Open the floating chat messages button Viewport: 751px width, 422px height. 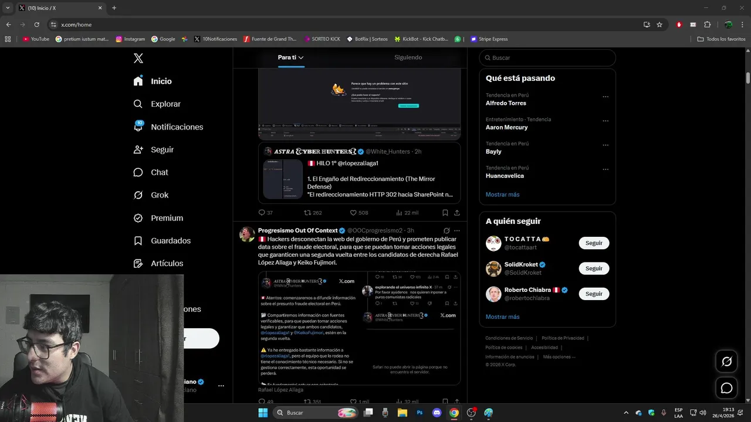tap(726, 388)
